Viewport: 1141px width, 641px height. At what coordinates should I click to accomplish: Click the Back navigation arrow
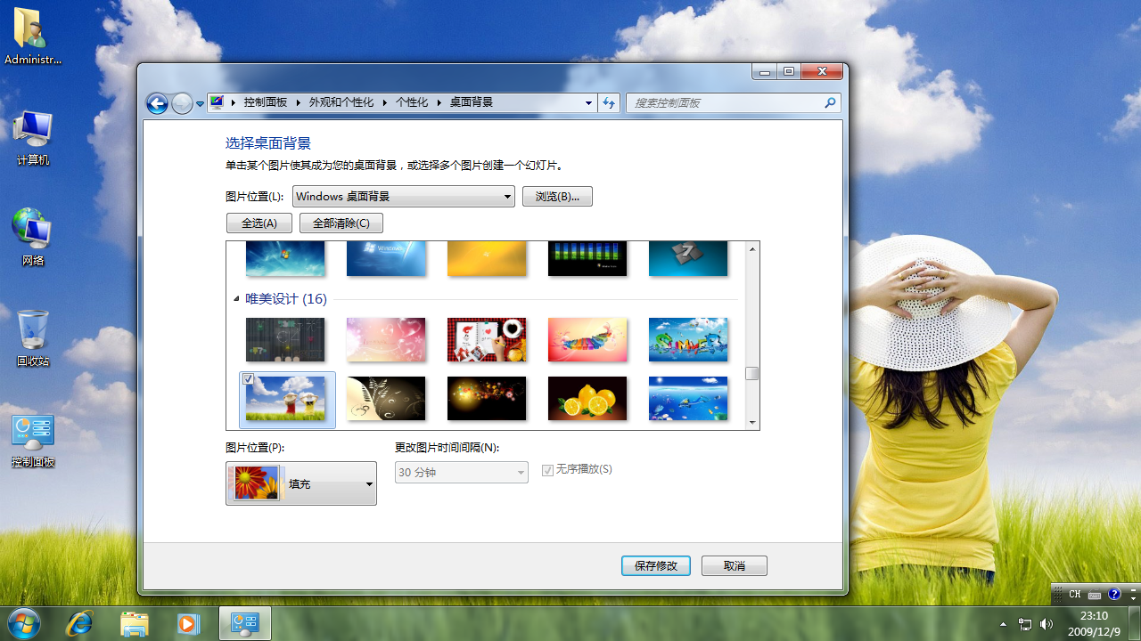click(x=157, y=103)
